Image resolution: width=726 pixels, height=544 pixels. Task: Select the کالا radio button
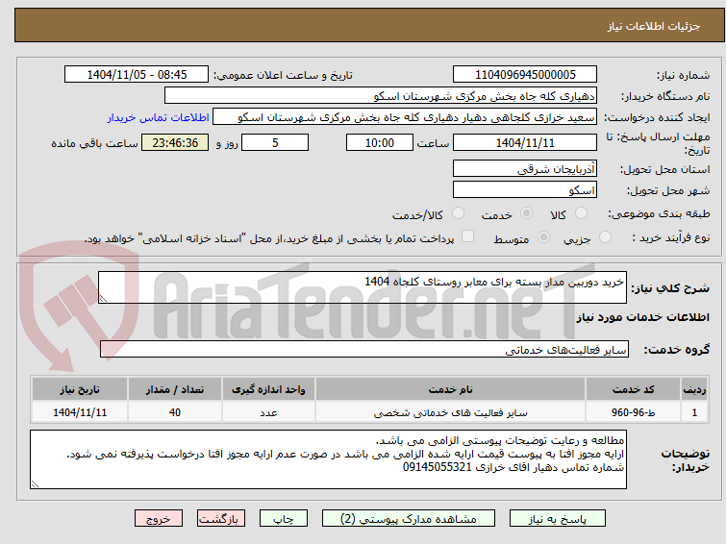pyautogui.click(x=581, y=213)
